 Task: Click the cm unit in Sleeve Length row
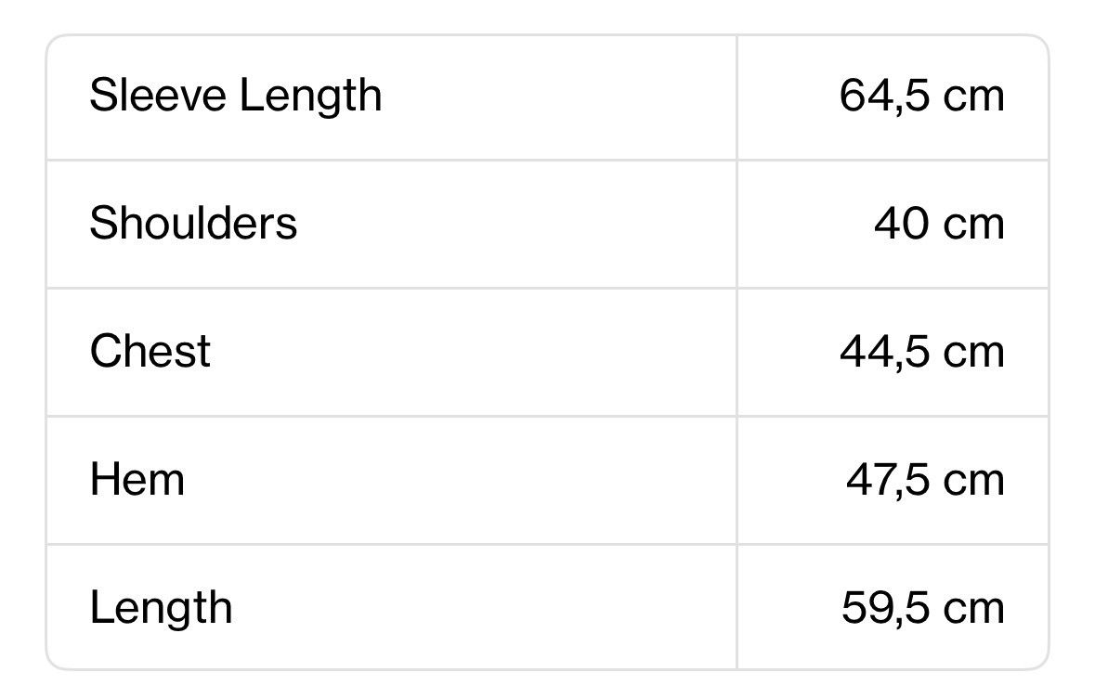point(974,97)
